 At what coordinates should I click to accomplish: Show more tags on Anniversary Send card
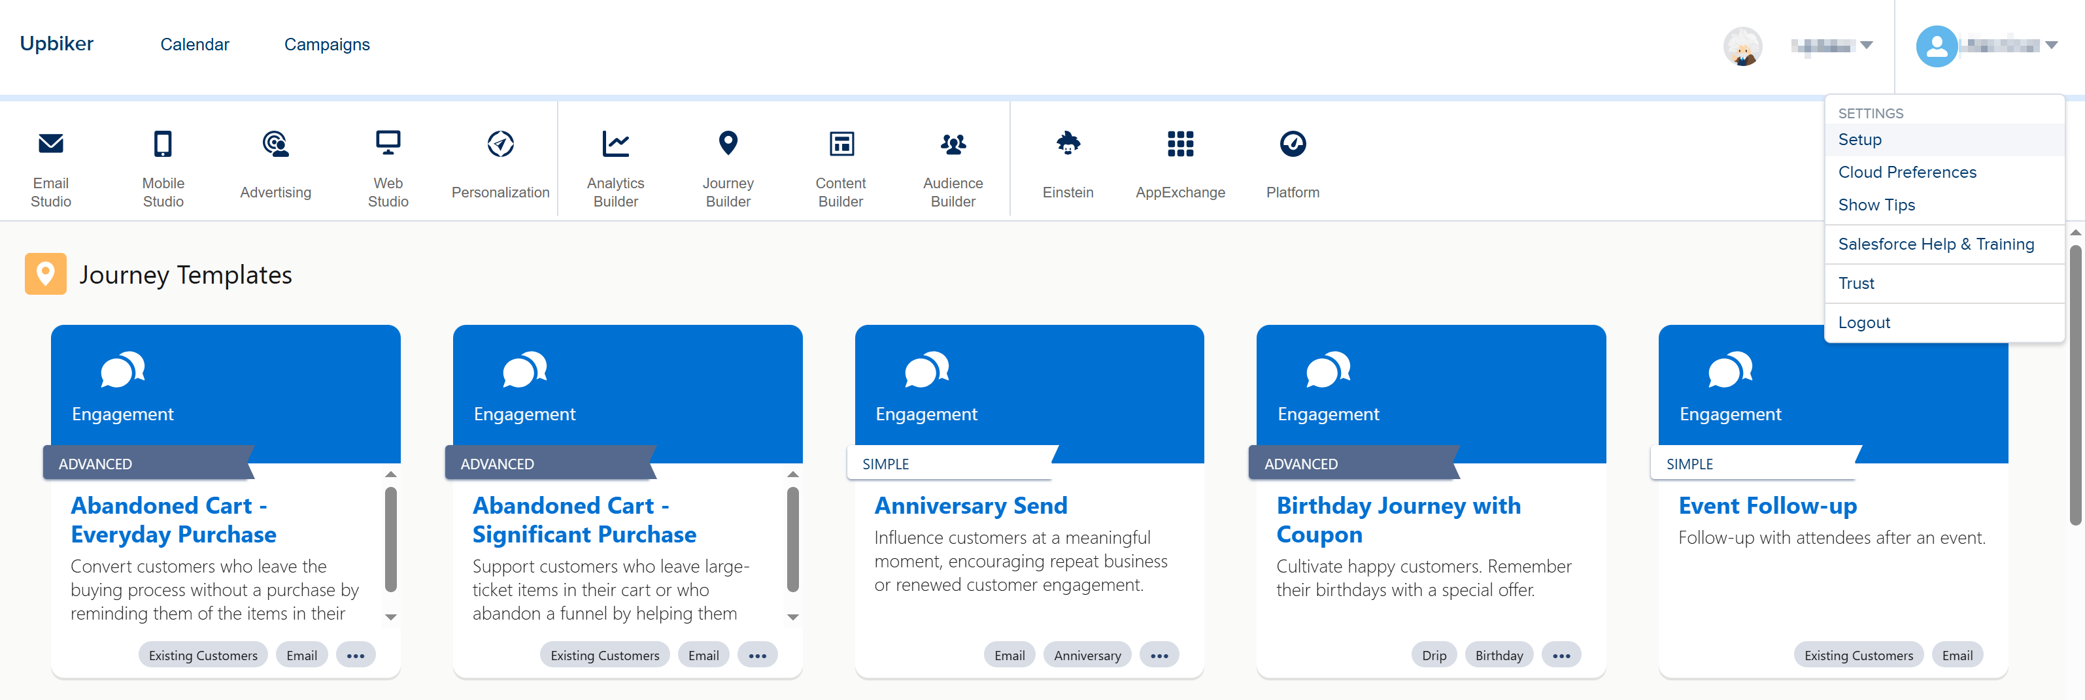pos(1159,656)
